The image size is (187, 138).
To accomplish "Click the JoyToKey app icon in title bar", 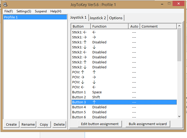I will [x=5, y=5].
